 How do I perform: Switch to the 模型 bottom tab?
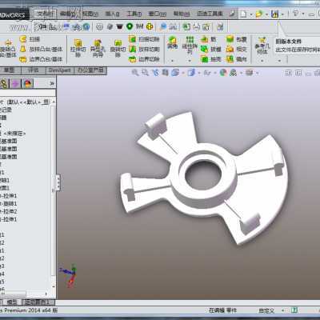tap(11, 302)
